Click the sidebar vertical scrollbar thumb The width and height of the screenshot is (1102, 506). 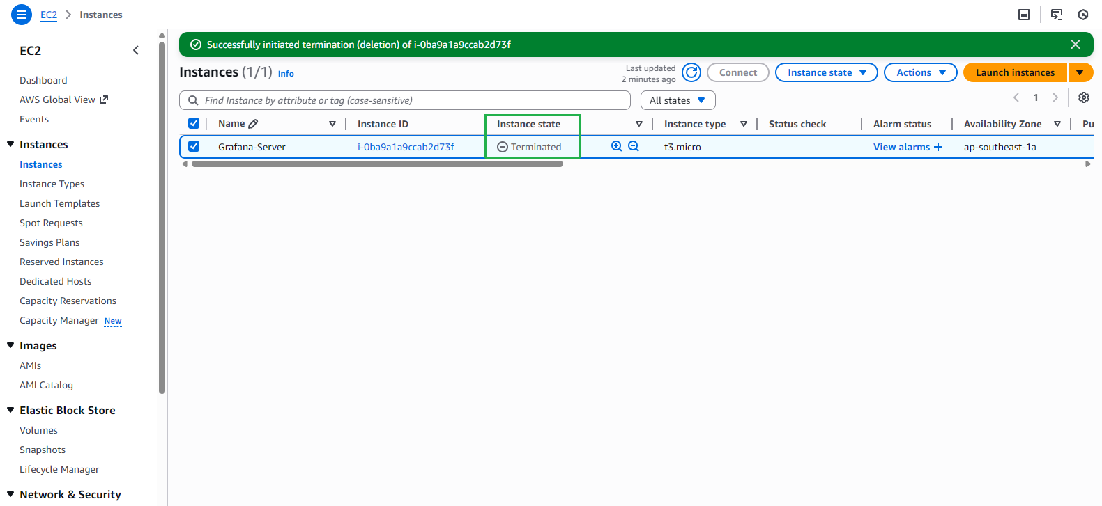click(x=162, y=217)
